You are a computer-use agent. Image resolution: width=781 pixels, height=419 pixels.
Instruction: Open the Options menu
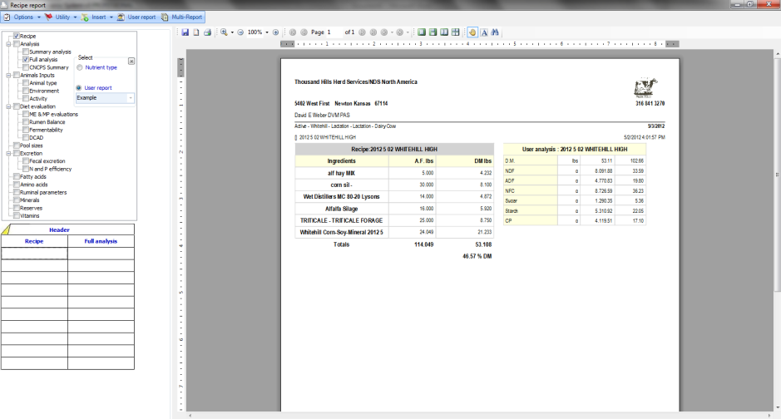22,17
